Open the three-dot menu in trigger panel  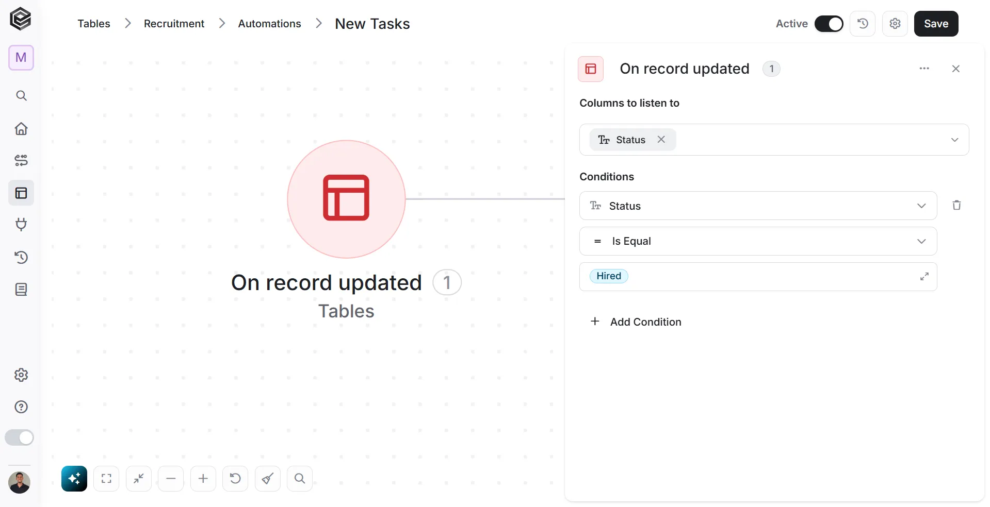924,69
